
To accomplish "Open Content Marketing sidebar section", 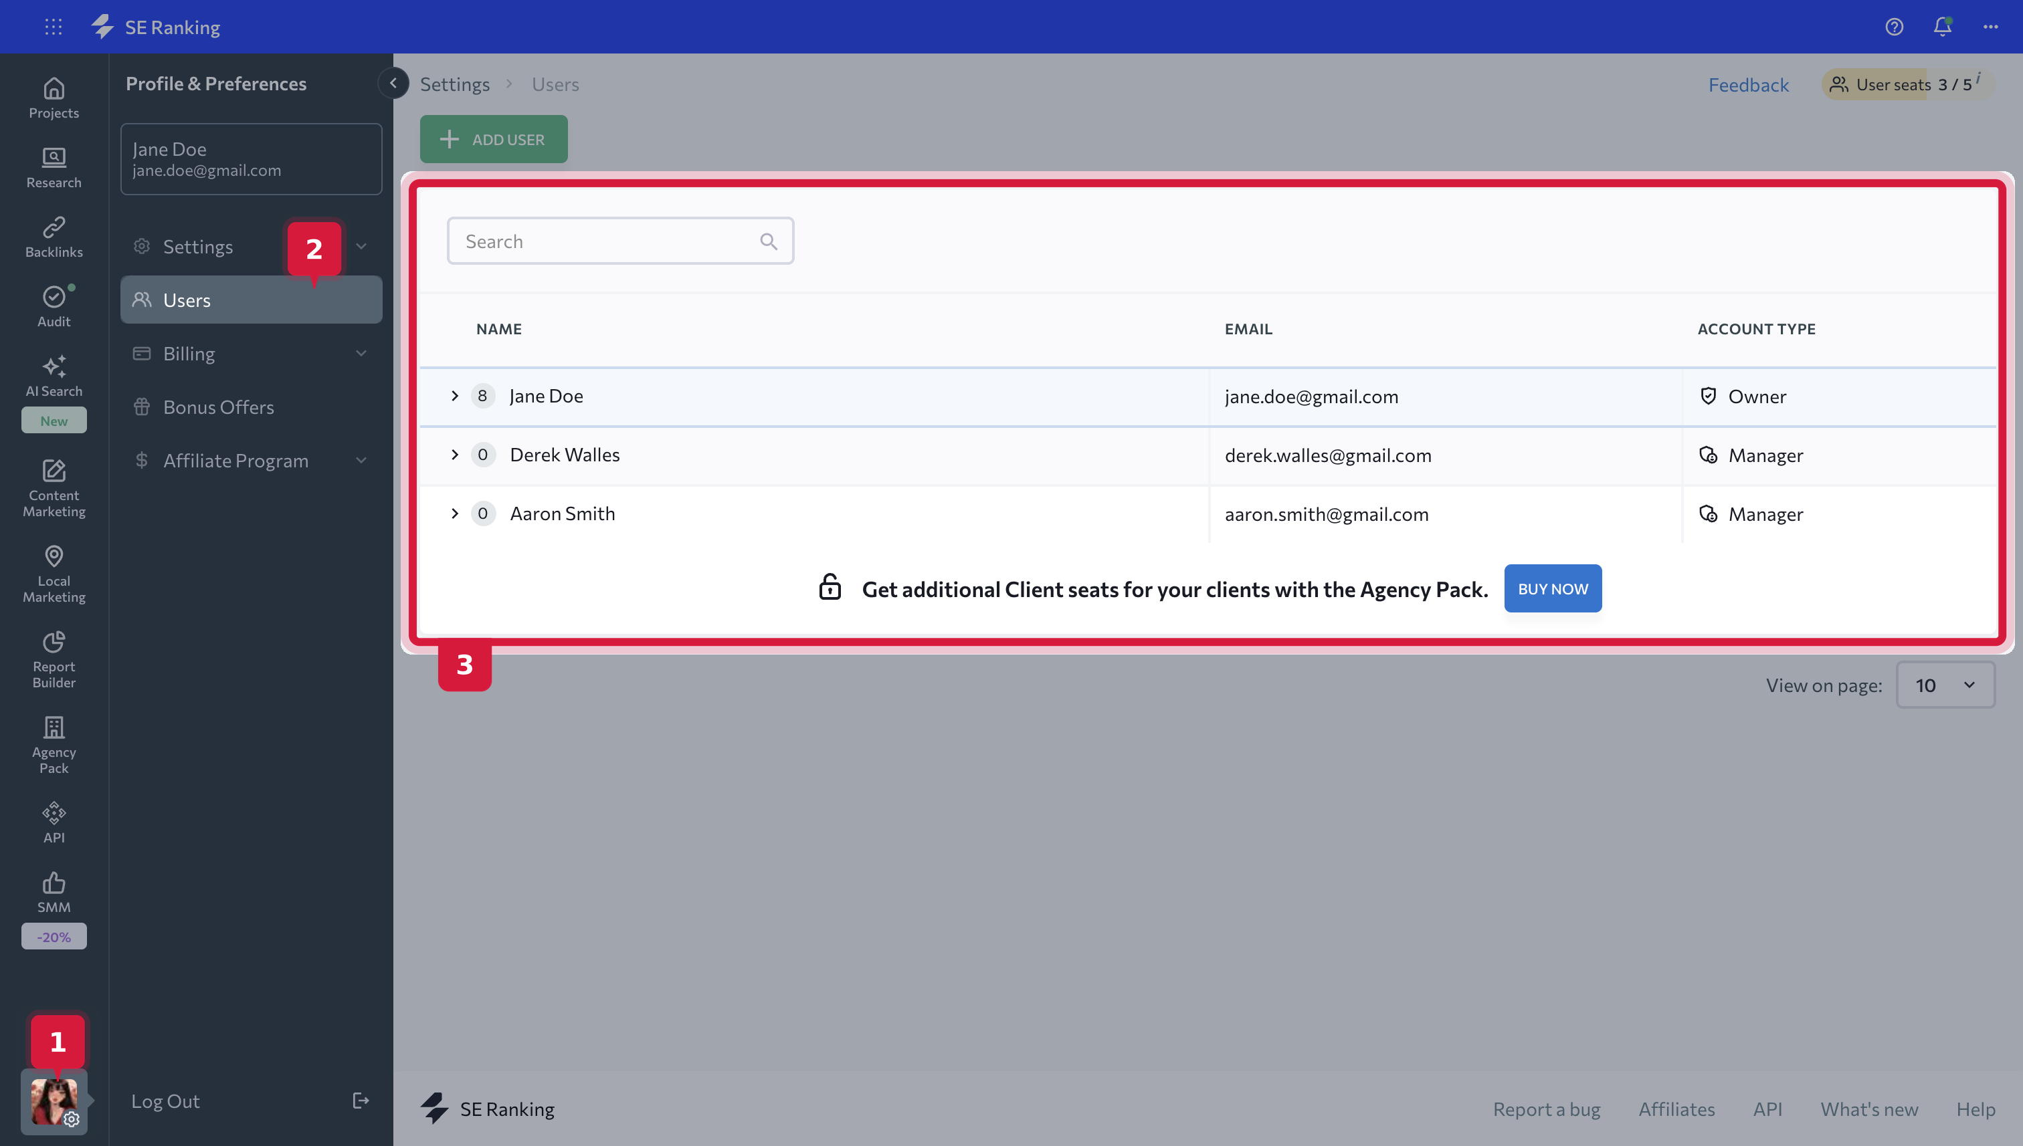I will click(x=54, y=488).
